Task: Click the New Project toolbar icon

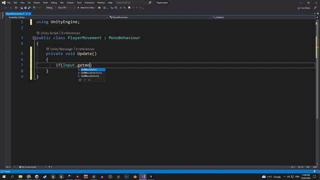Action: 16,8
